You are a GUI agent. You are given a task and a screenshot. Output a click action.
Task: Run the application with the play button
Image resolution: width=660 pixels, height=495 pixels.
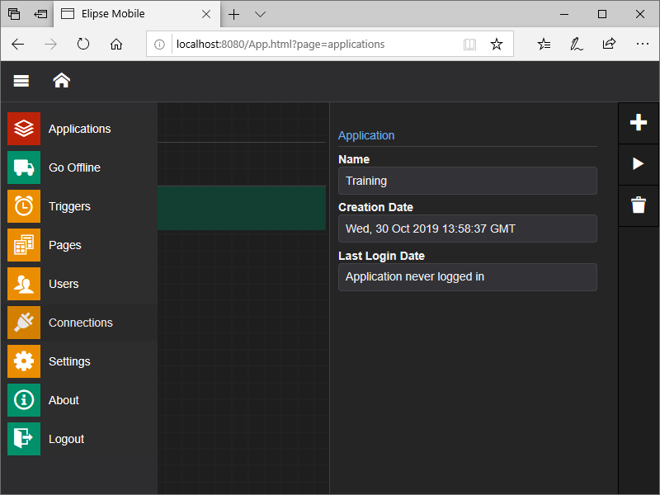[x=639, y=164]
